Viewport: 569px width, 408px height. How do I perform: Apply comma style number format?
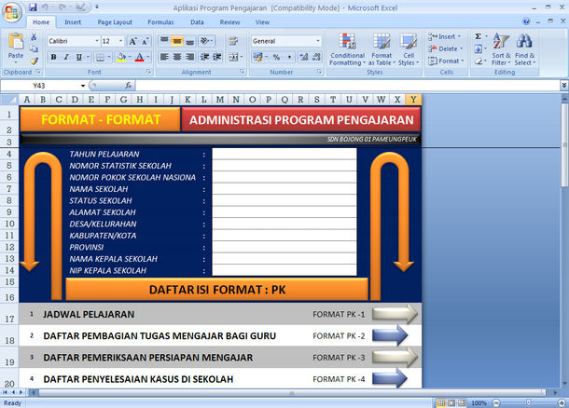(289, 57)
